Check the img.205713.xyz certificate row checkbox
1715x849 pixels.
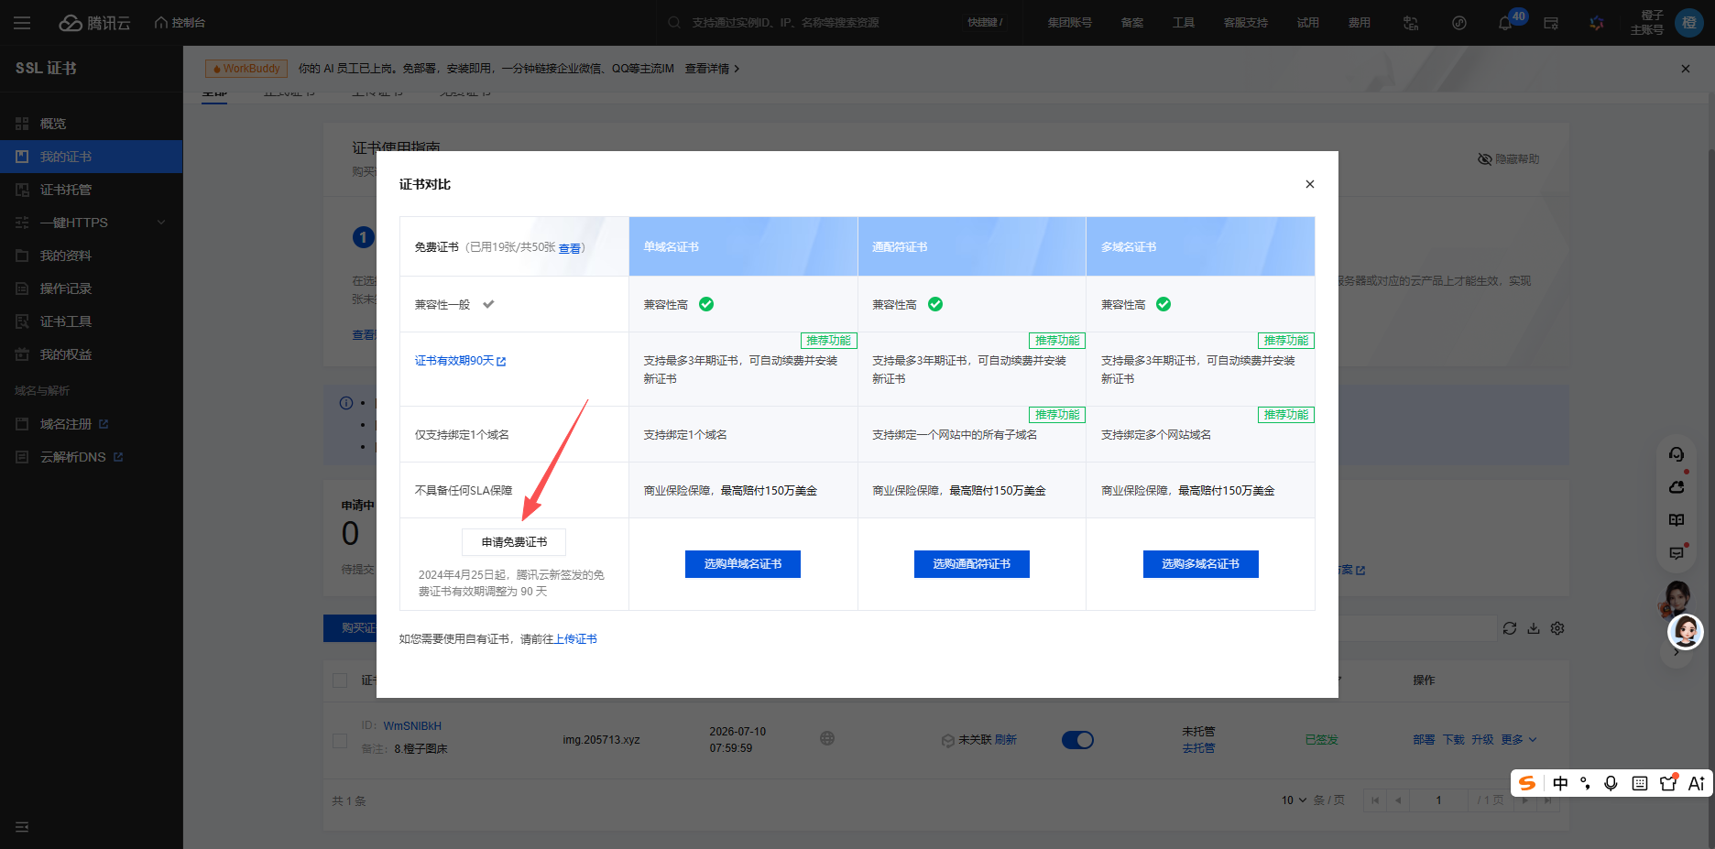coord(340,740)
